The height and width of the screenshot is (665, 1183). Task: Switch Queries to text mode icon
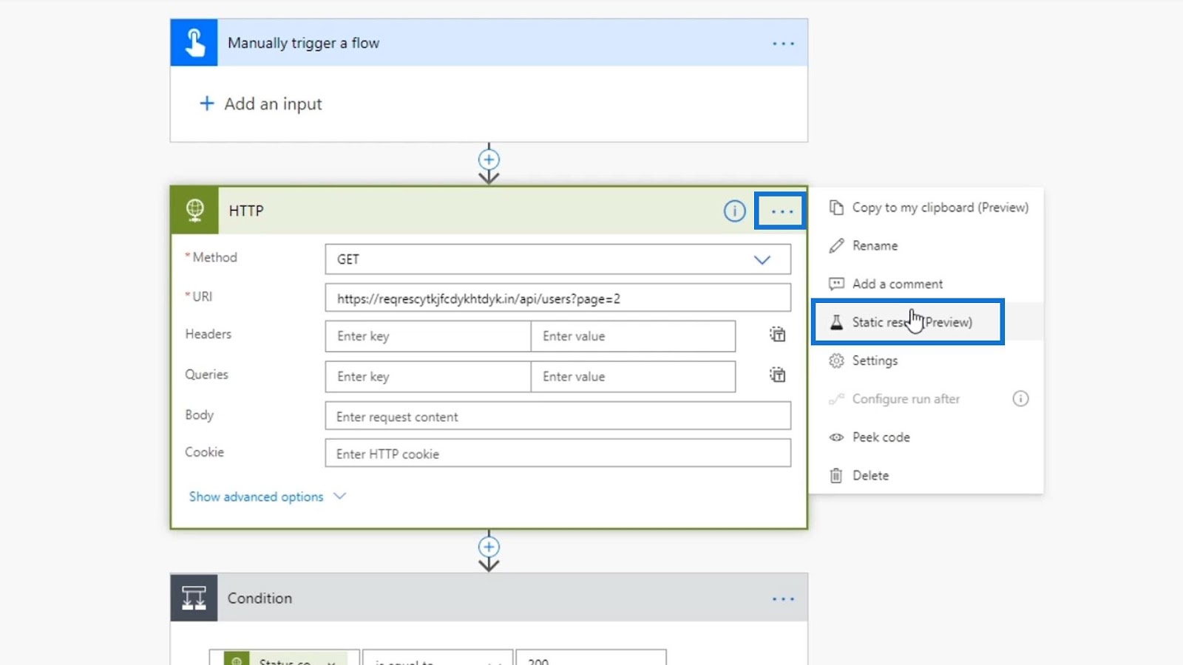777,375
